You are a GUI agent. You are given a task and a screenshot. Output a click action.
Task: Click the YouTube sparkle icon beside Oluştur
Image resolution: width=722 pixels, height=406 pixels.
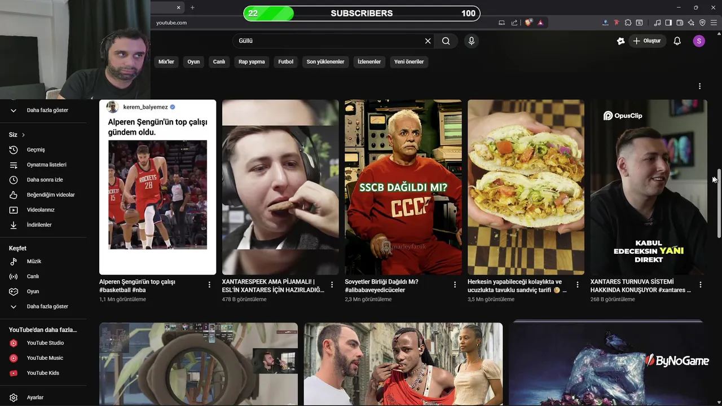pyautogui.click(x=621, y=41)
